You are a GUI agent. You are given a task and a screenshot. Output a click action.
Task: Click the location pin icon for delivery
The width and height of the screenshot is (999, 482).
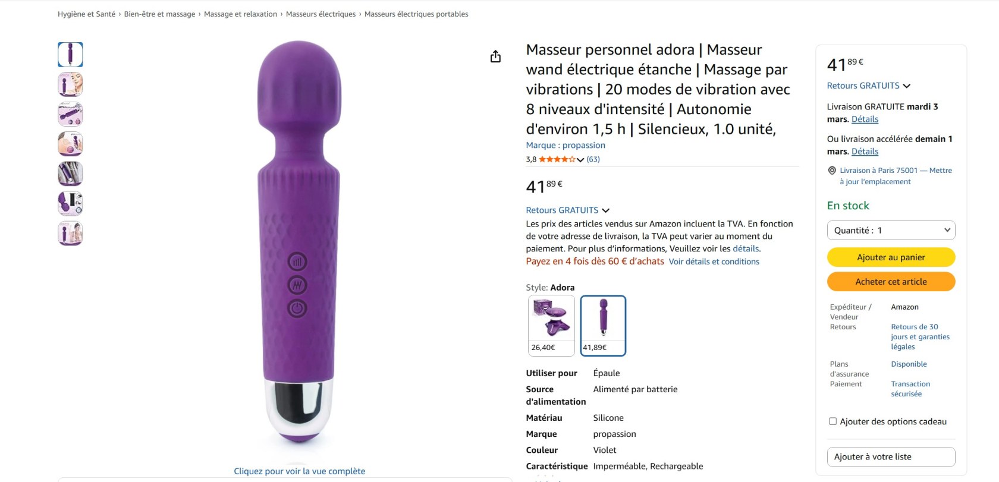click(832, 171)
